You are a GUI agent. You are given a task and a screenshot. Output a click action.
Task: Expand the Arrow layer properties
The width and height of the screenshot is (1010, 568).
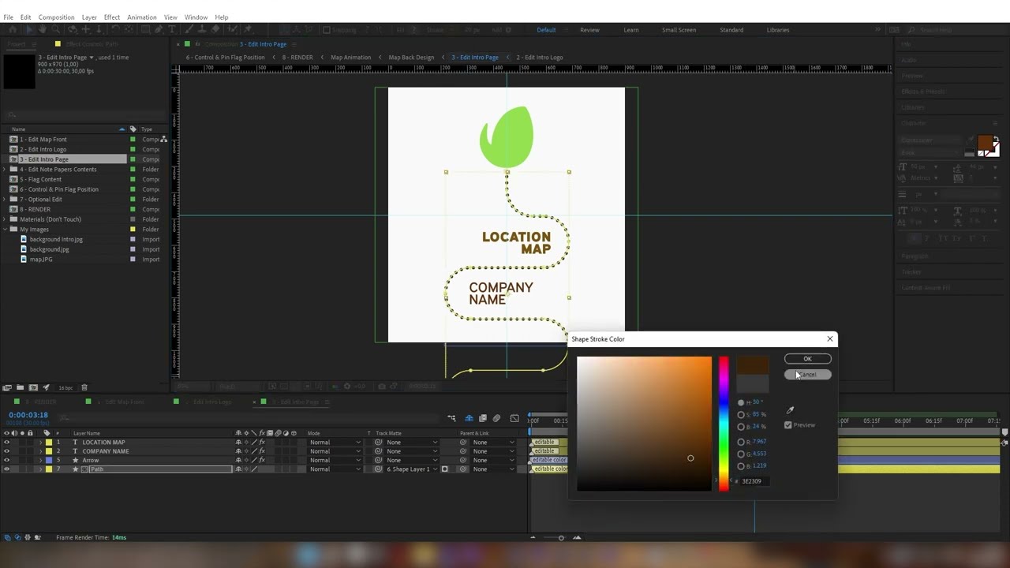[40, 460]
